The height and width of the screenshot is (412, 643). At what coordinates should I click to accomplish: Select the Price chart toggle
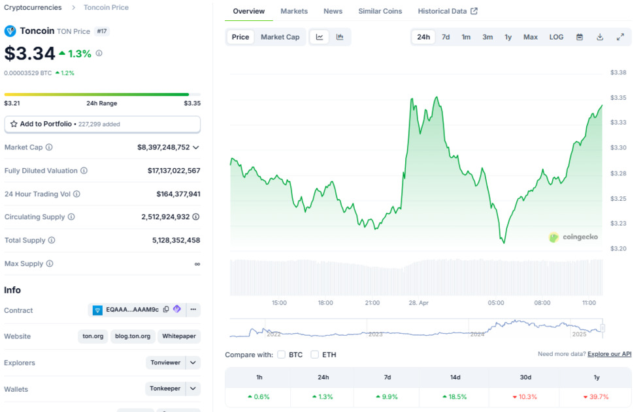pos(240,37)
